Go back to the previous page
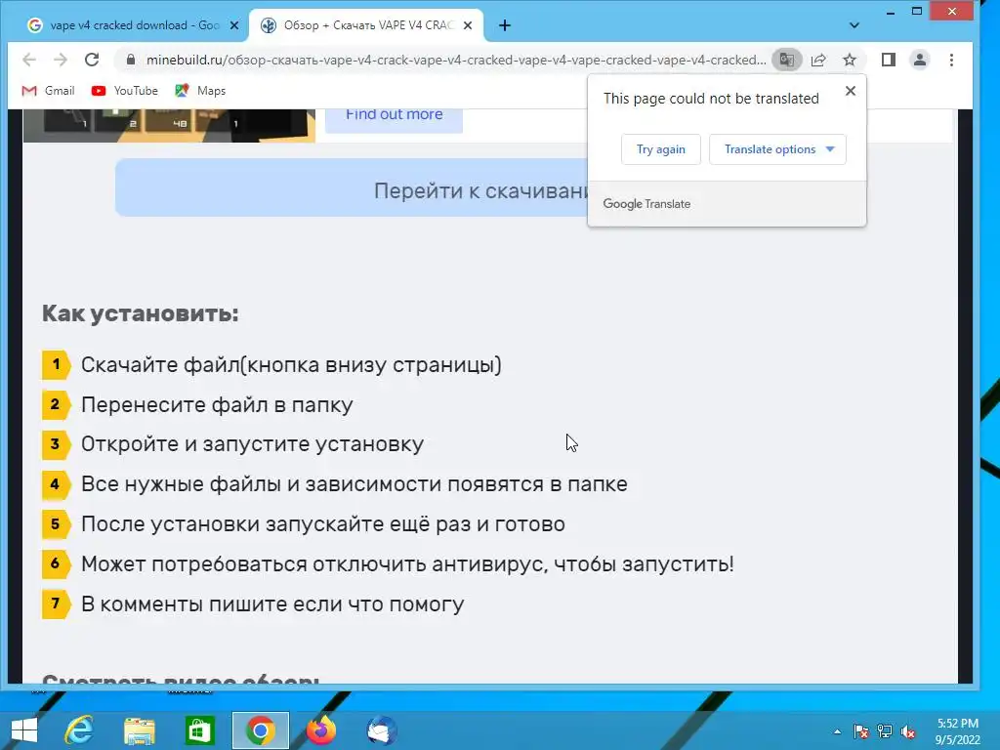 (x=29, y=60)
